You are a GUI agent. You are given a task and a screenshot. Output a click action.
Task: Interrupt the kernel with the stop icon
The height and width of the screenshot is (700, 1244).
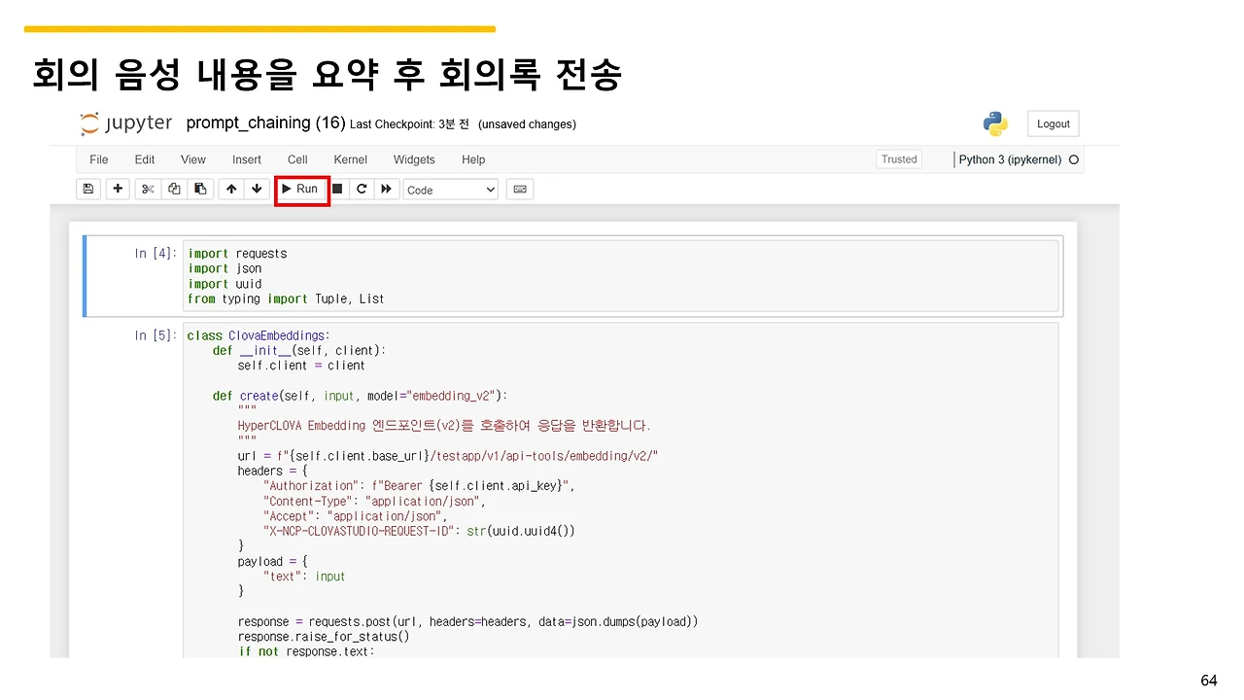(x=337, y=190)
